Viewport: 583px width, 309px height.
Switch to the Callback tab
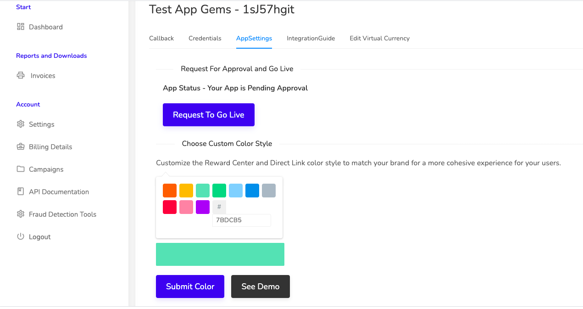(161, 38)
